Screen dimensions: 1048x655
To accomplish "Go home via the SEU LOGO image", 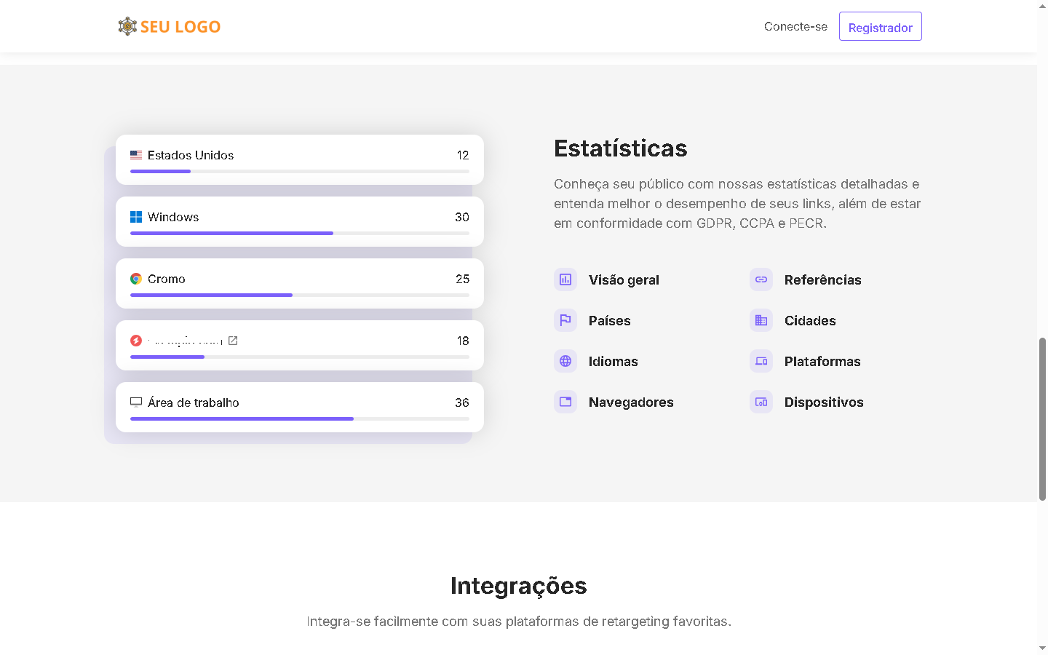I will (170, 26).
